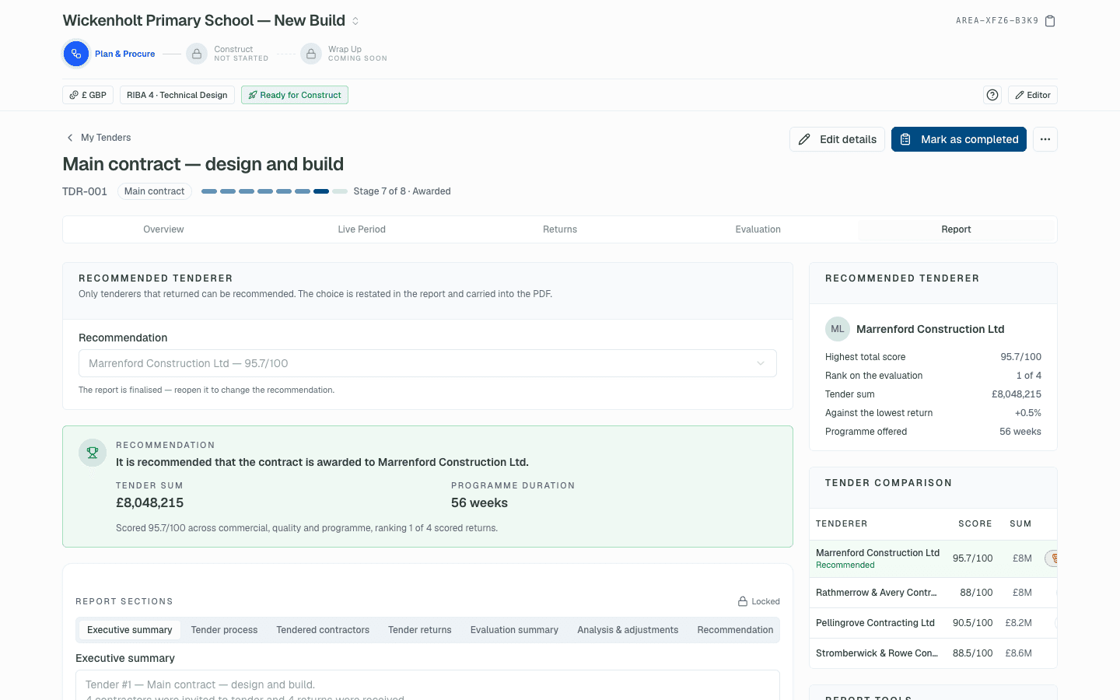Viewport: 1120px width, 700px height.
Task: Switch to the Returns tab
Action: pos(560,229)
